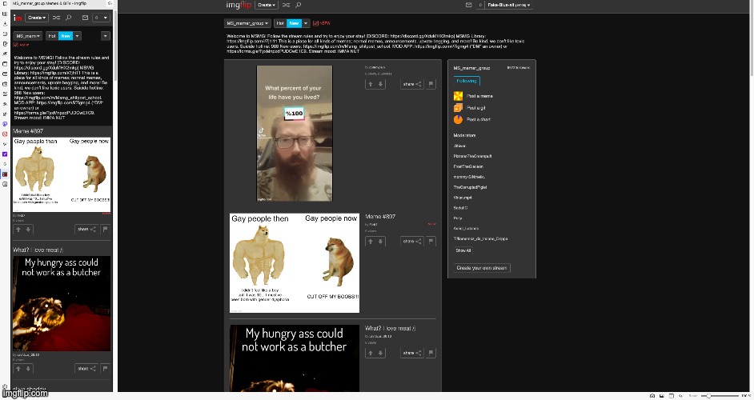Upvote the 'What percent of your life' post

tap(371, 84)
